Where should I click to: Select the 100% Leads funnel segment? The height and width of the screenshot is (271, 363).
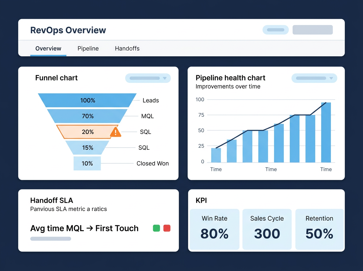[87, 100]
